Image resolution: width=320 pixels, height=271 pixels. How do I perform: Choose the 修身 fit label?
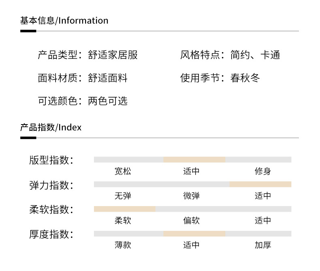pos(263,171)
